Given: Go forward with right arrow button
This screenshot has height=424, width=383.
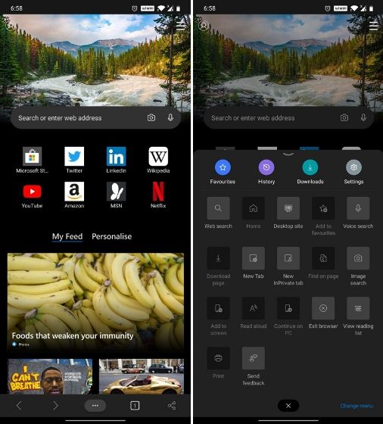Looking at the screenshot, I should click(x=55, y=406).
